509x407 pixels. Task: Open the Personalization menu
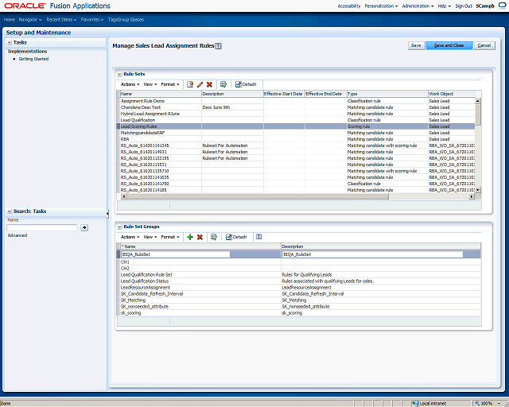[x=381, y=6]
